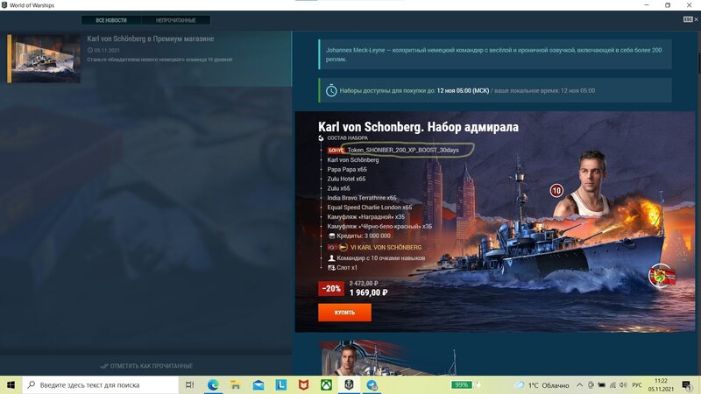
Task: Click the credits icon next to Кредиты: 3 000 000
Action: point(332,236)
